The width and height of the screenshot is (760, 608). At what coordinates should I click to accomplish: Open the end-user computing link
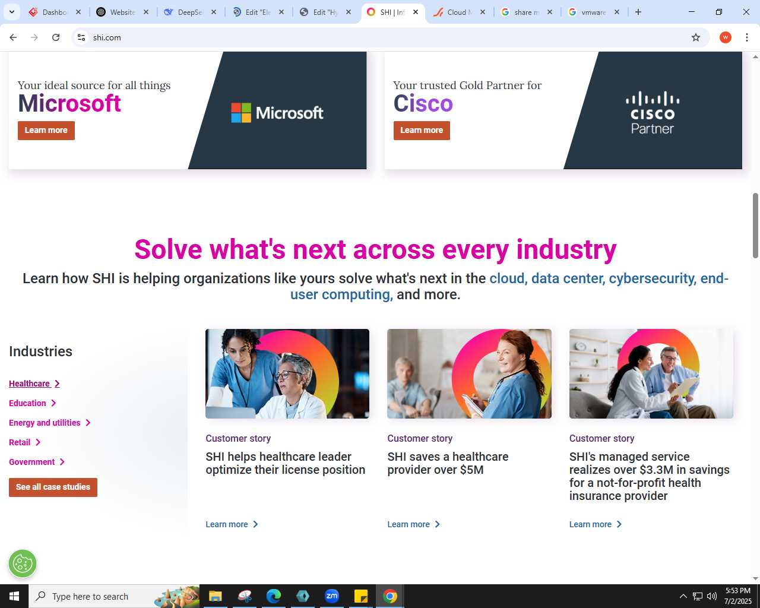[x=341, y=294]
